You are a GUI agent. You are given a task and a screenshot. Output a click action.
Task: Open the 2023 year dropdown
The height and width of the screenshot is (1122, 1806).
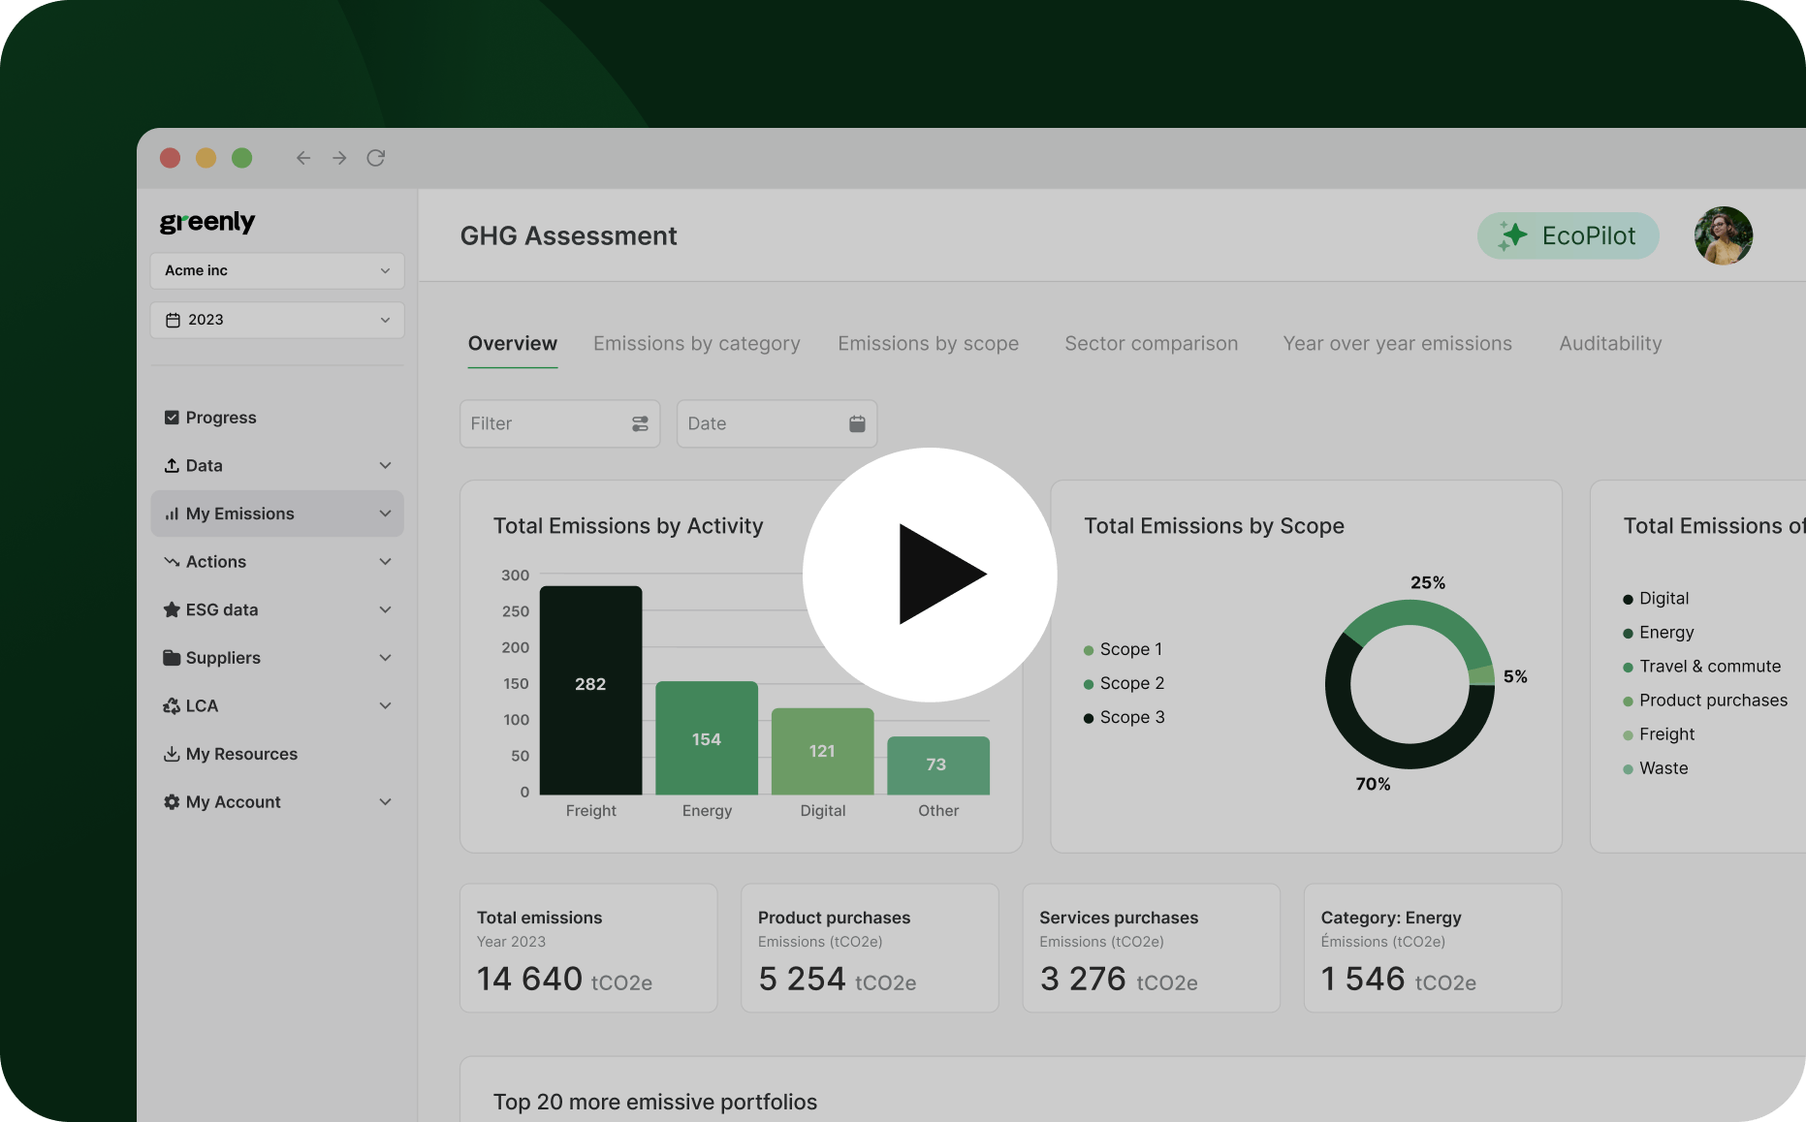(277, 320)
